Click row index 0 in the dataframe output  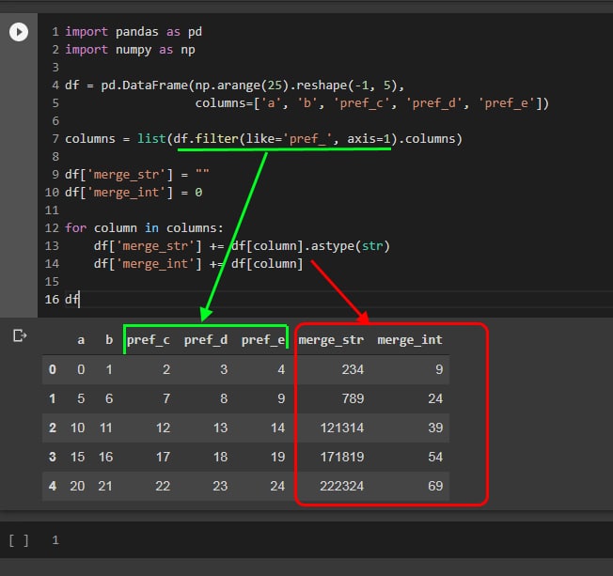pyautogui.click(x=53, y=369)
